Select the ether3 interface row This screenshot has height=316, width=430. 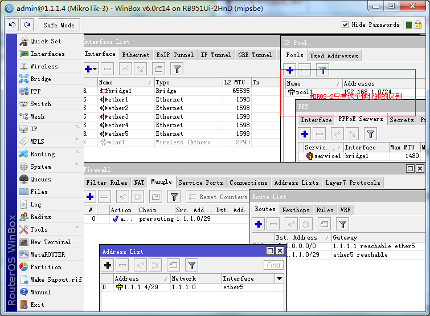[182, 117]
